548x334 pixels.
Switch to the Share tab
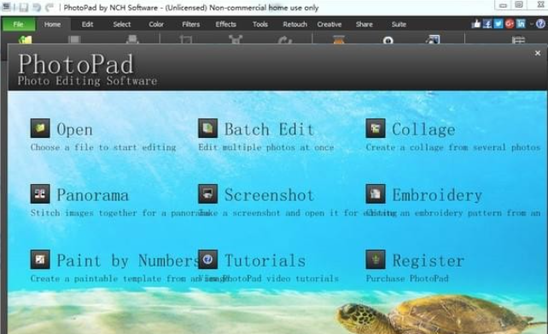pyautogui.click(x=364, y=24)
